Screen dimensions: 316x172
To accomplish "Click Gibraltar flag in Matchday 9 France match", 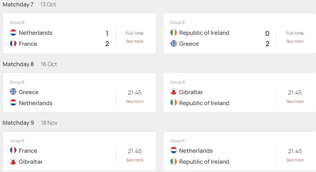I will pos(13,161).
